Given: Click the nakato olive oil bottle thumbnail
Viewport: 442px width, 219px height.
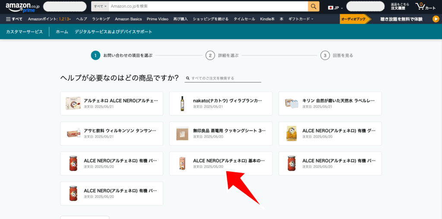Looking at the screenshot, I should tap(182, 103).
